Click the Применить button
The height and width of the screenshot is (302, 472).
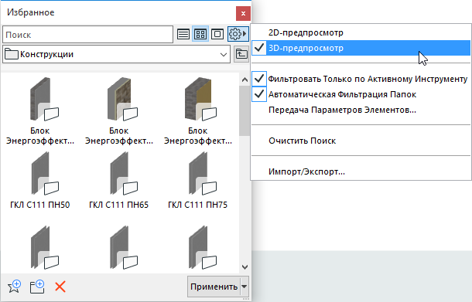pyautogui.click(x=214, y=287)
